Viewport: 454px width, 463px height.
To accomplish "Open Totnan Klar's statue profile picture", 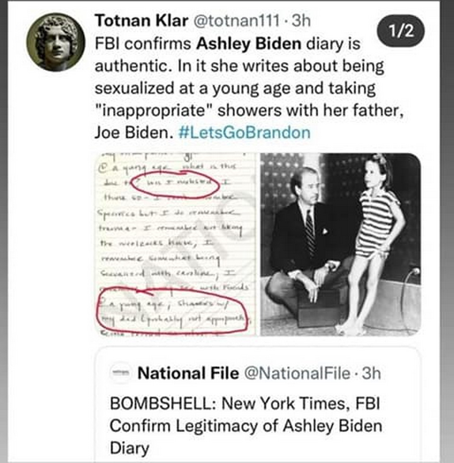I will pyautogui.click(x=56, y=42).
